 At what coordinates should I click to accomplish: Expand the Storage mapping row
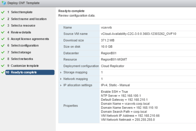pyautogui.click(x=61, y=73)
